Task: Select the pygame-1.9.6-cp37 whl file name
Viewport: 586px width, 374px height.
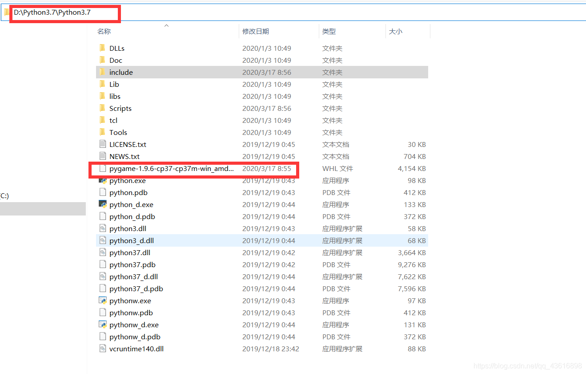Action: click(172, 168)
